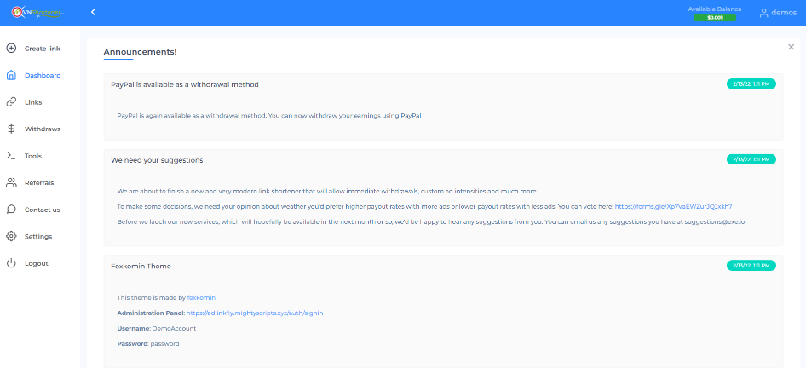Open the demos user account menu
The image size is (806, 368).
click(x=777, y=13)
